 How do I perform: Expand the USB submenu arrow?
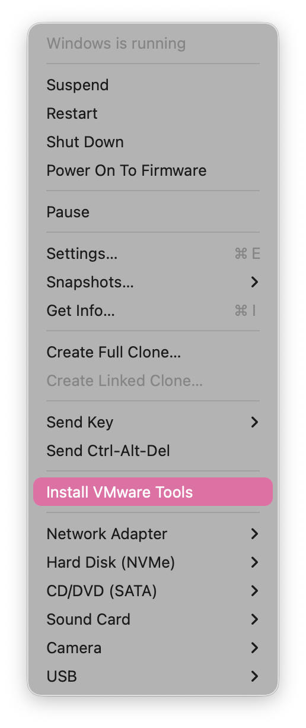click(254, 676)
